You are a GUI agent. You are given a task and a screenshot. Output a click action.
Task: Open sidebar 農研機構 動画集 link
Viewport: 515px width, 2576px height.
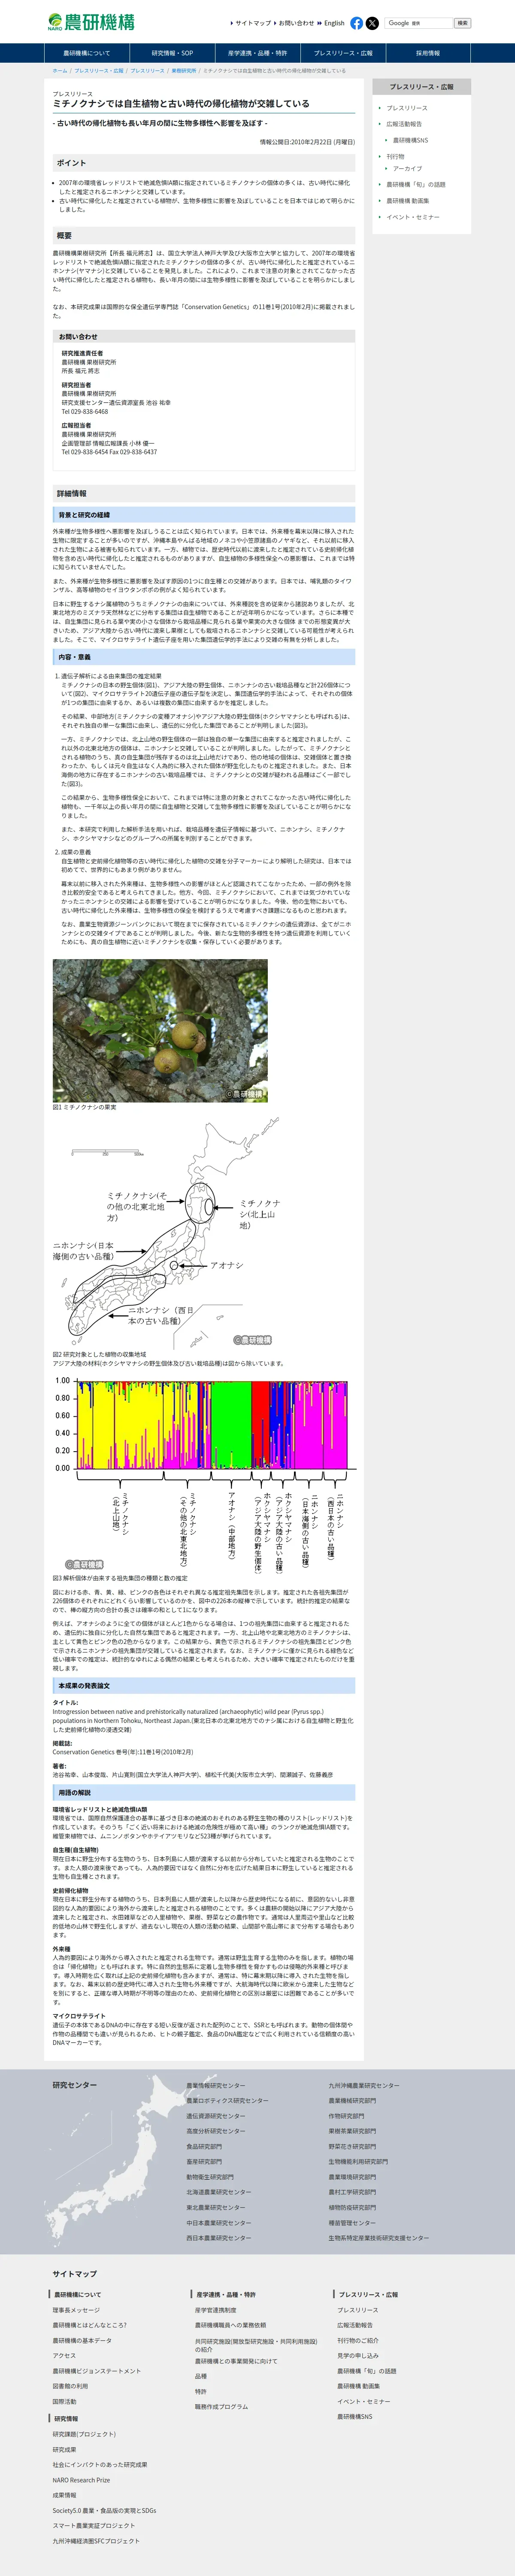pos(408,201)
